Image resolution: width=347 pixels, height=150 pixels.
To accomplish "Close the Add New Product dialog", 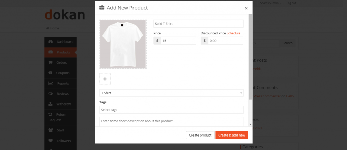I will pos(246,8).
